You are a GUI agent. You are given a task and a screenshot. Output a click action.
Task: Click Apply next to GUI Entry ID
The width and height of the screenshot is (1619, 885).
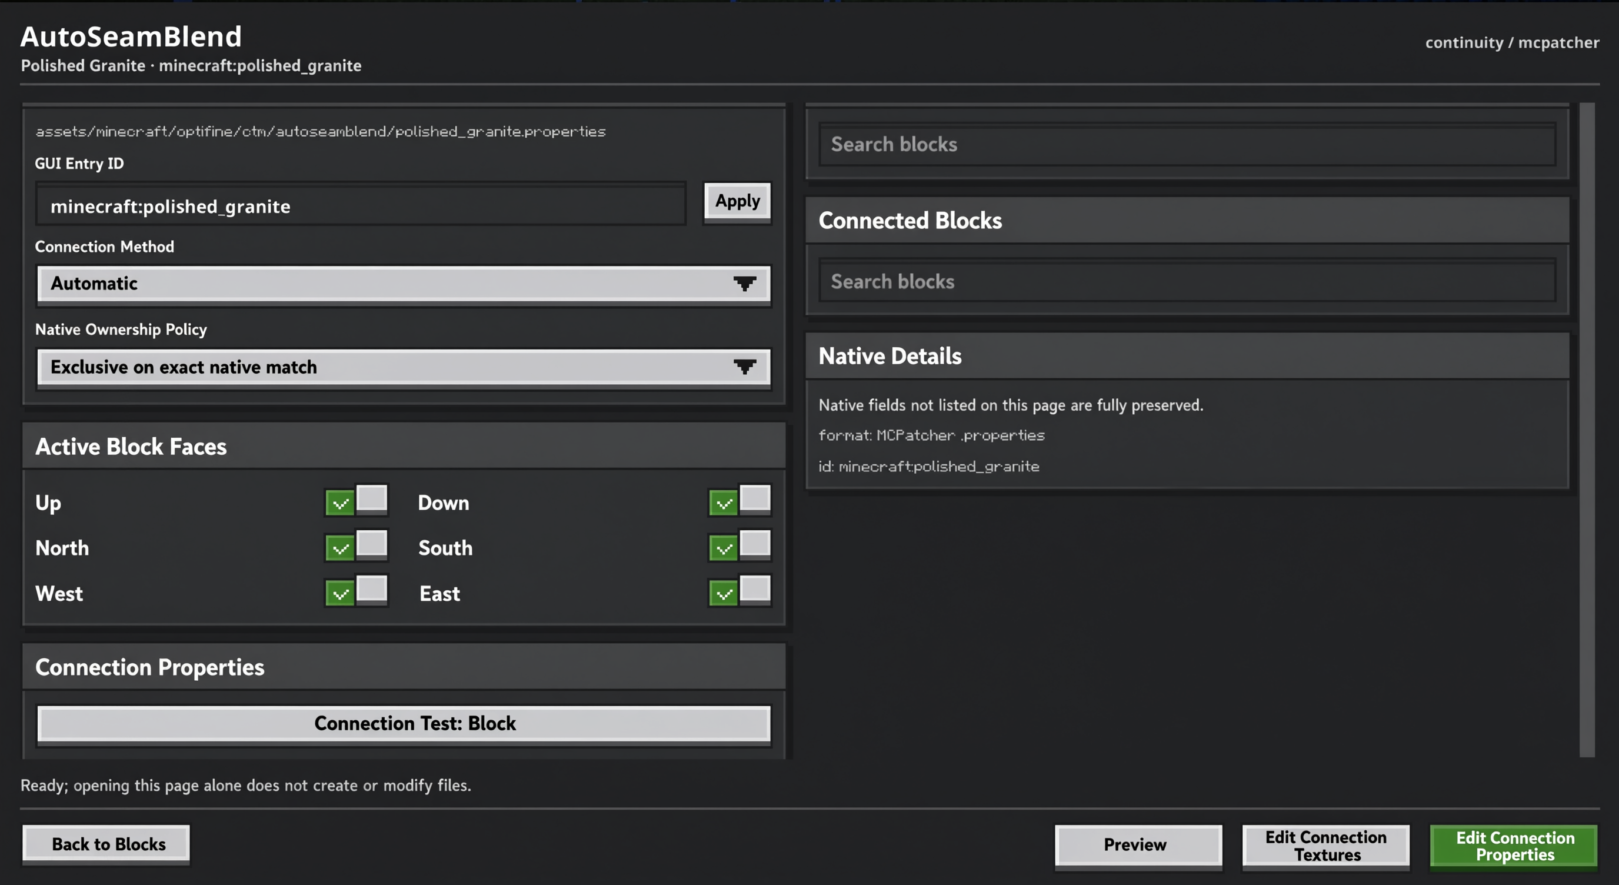tap(738, 202)
